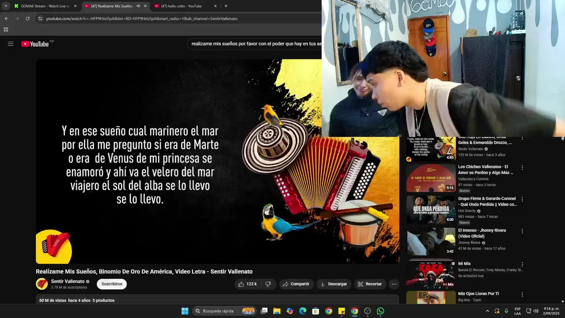Image resolution: width=565 pixels, height=318 pixels.
Task: Show hidden system tray icons
Action: [x=487, y=311]
